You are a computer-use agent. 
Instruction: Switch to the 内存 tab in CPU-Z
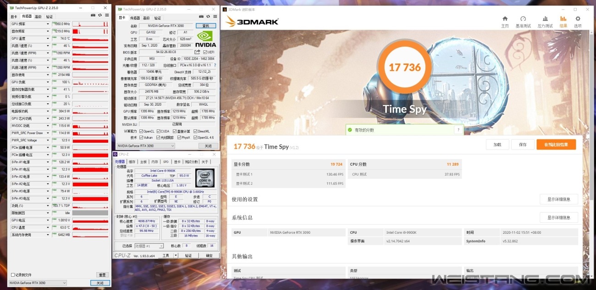155,161
